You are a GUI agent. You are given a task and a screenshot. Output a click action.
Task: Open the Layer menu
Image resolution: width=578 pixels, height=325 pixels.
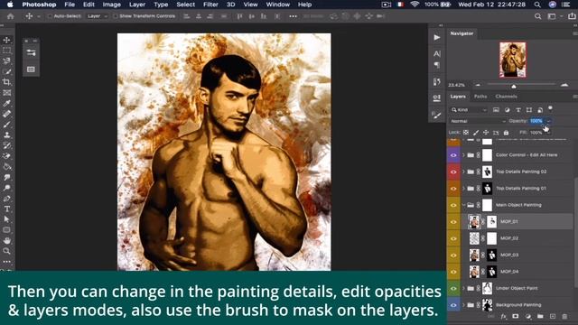tap(137, 5)
